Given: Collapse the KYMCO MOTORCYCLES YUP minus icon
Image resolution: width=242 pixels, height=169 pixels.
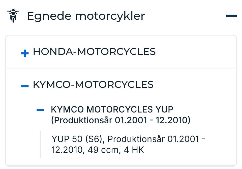Looking at the screenshot, I should 40,110.
